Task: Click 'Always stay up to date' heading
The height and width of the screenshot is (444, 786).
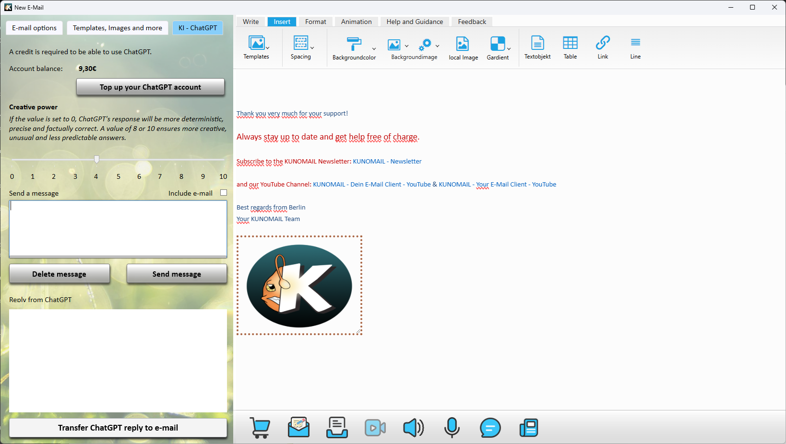Action: coord(328,137)
